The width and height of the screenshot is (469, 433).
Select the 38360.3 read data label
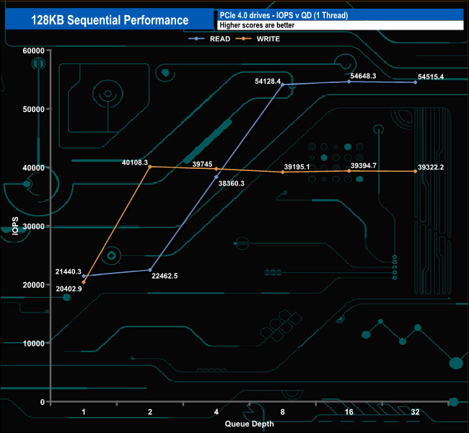point(231,183)
